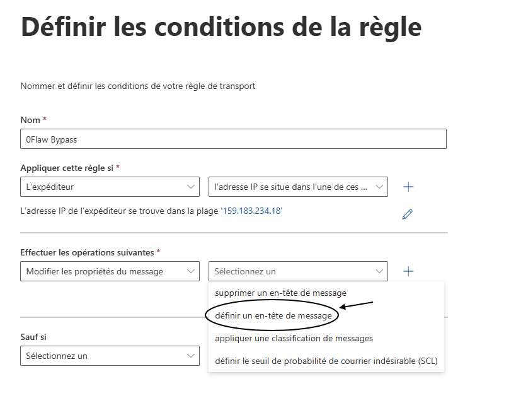
Task: Click Modifier les propriétés du message dropdown
Action: pos(107,271)
